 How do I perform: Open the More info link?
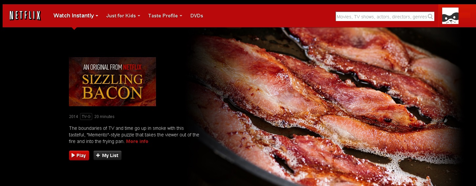click(137, 141)
